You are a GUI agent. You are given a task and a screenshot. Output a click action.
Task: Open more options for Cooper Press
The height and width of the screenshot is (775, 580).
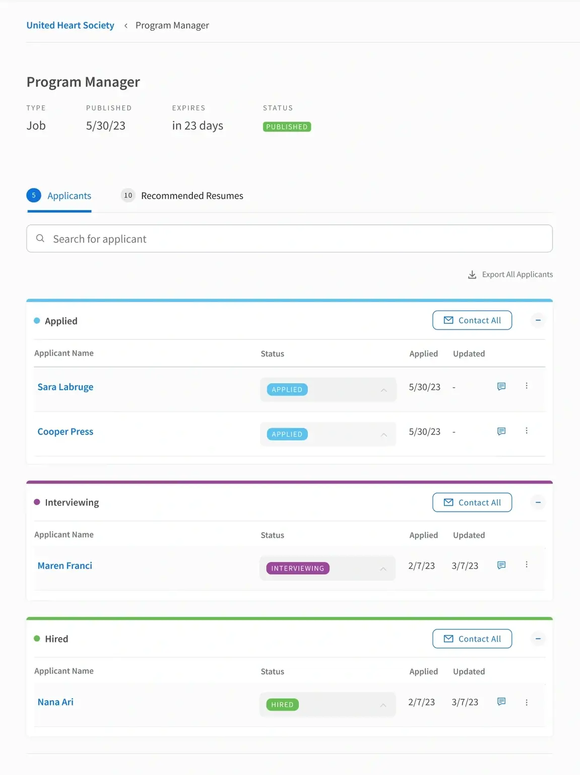527,431
